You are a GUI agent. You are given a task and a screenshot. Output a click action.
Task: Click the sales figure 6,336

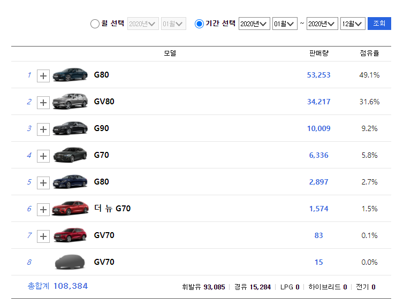(x=318, y=155)
